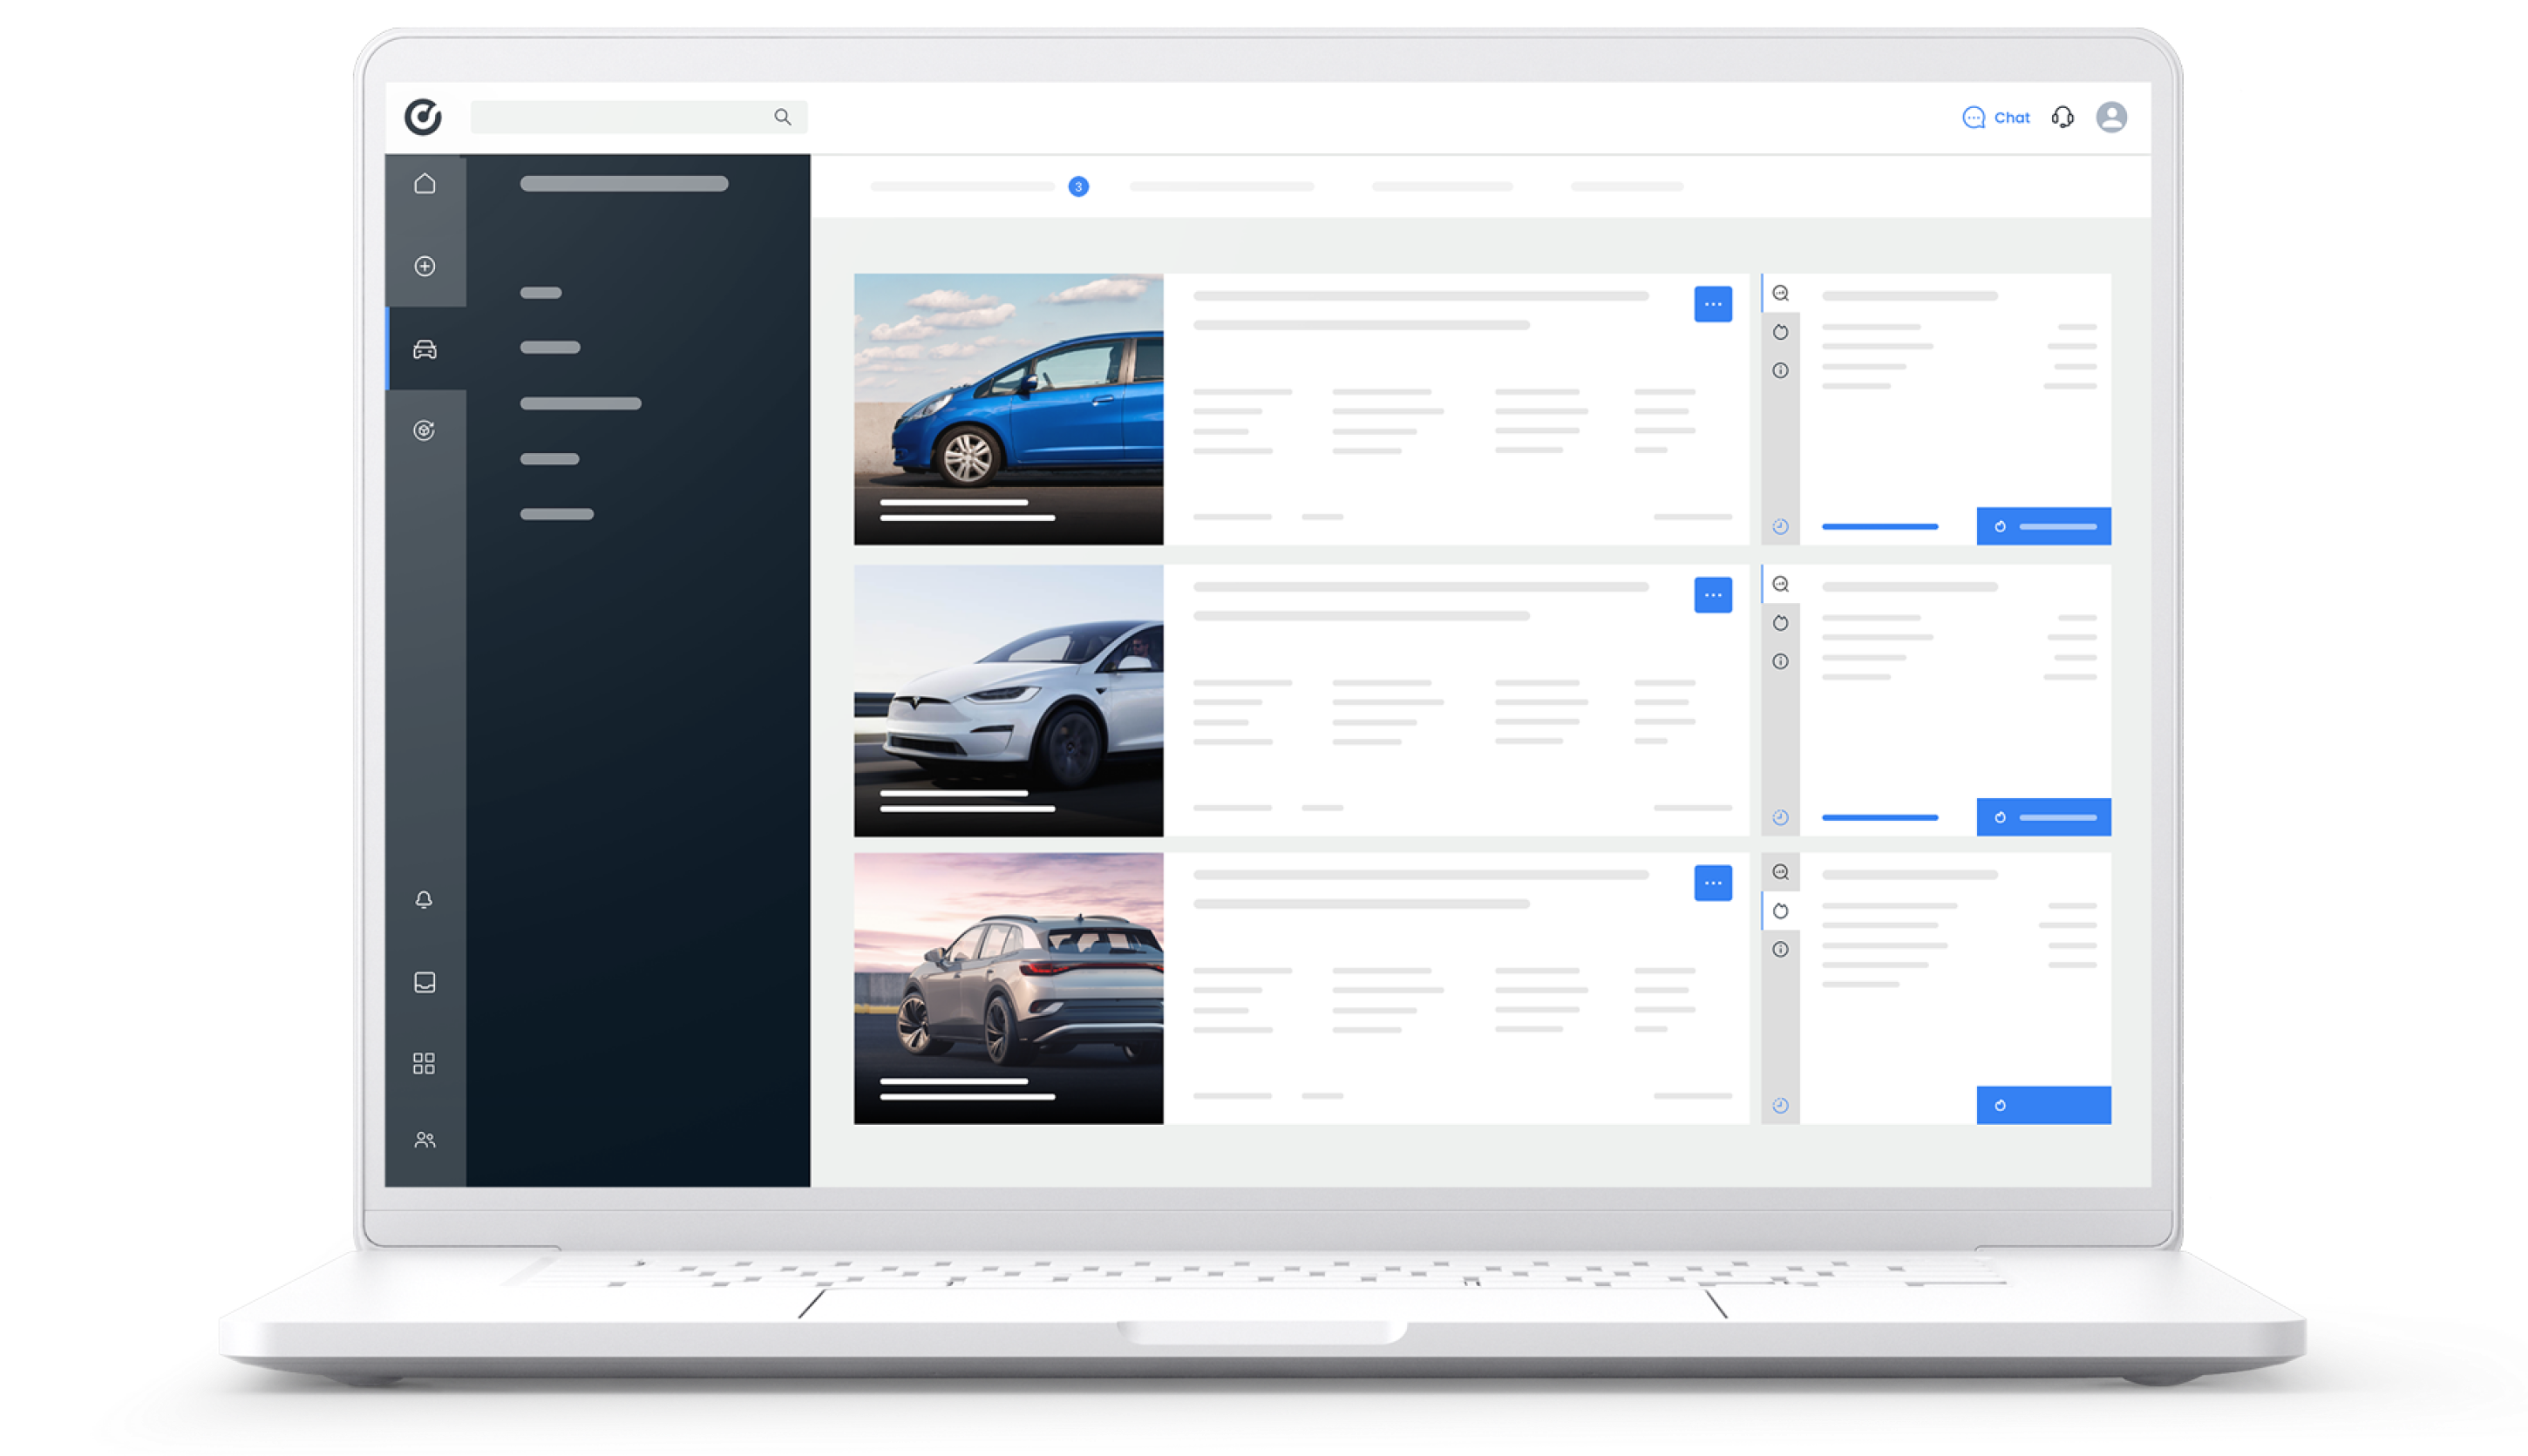
Task: Toggle the first car listing options menu
Action: tap(1714, 304)
